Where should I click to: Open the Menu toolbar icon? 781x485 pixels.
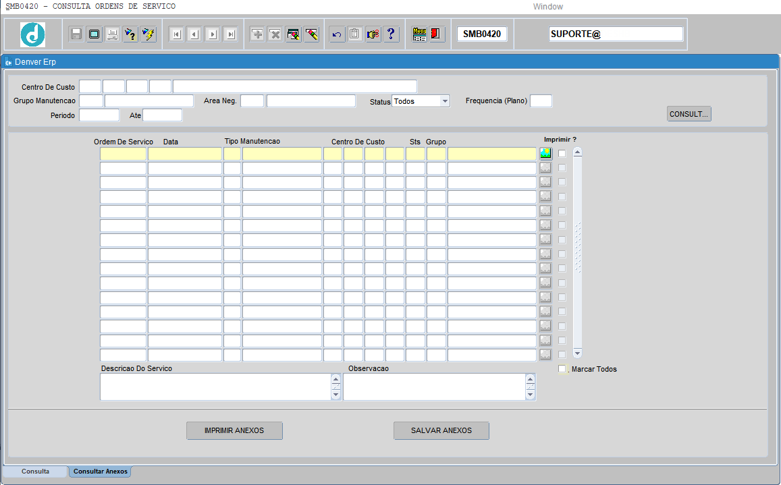click(419, 34)
